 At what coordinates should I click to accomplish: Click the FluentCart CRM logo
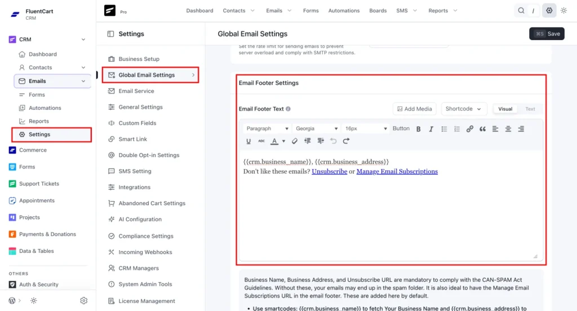(x=15, y=14)
